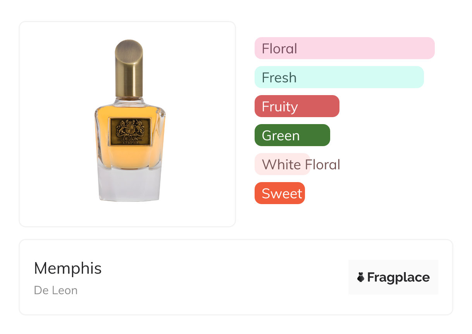Image resolution: width=472 pixels, height=334 pixels.
Task: Click the word Floral in the top accord
Action: click(x=279, y=49)
